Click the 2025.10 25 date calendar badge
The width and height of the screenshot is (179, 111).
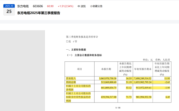9,10
